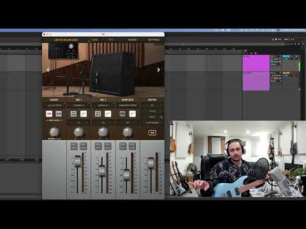This screenshot has height=229, width=306.
Task: Open the Settings tab in the OX app
Action: pyautogui.click(x=154, y=40)
